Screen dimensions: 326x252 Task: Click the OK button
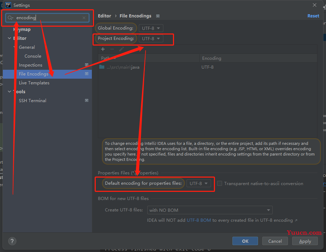click(245, 241)
